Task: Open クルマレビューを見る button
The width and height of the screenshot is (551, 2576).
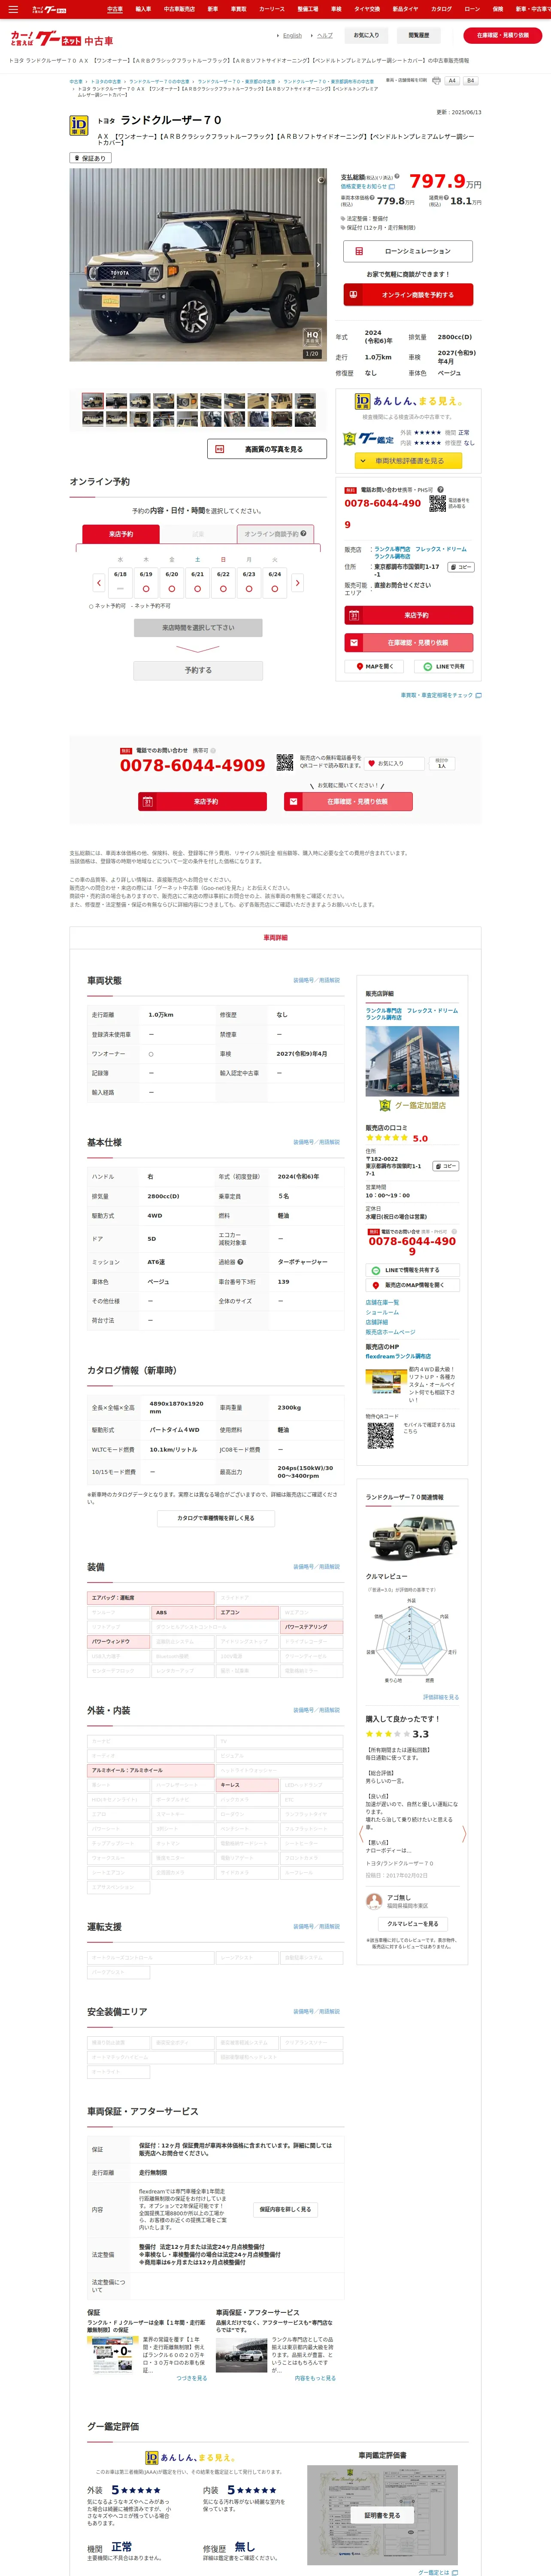Action: [x=412, y=1923]
